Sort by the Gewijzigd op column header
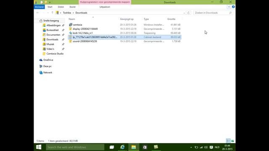Viewport: 269px width, 151px height. click(x=127, y=19)
